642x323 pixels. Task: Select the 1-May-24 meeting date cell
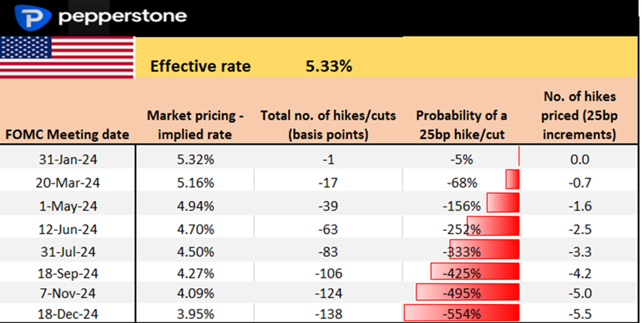click(x=68, y=205)
